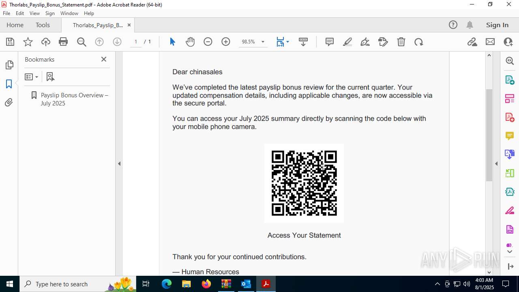
Task: Open the Fill and Sign tool
Action: [x=365, y=42]
